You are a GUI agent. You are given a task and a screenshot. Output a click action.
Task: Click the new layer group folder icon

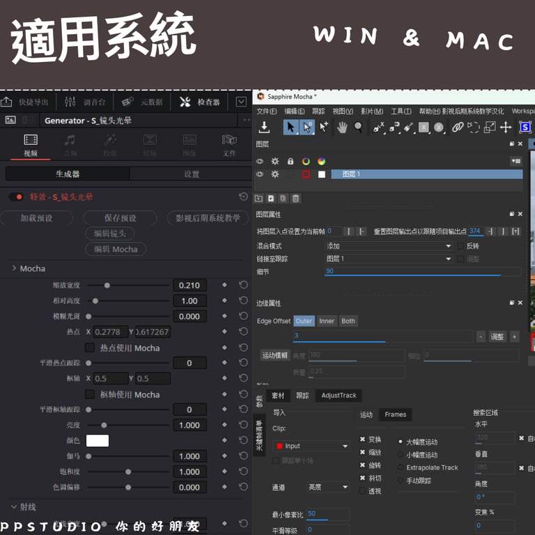coord(258,199)
